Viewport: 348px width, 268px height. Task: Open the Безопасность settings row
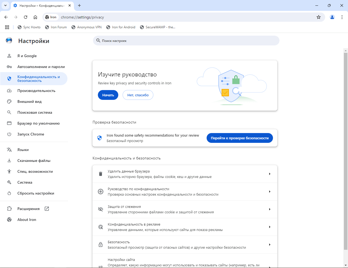coord(185,245)
